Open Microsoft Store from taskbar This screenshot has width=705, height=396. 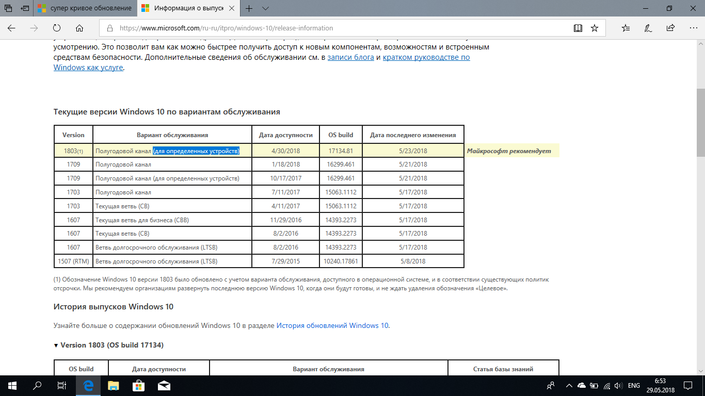point(138,386)
